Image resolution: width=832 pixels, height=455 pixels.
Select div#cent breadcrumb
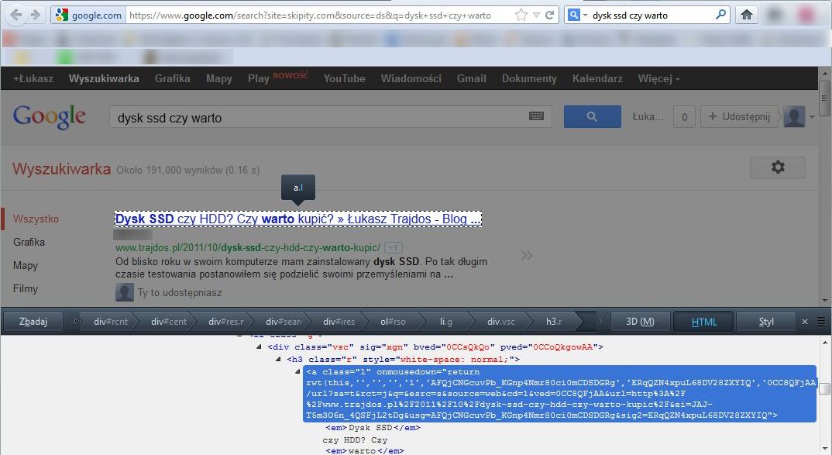coord(168,321)
